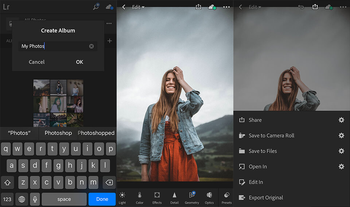Expand the Edit dropdown beside the undo arrow
This screenshot has width=350, height=207.
(255, 7)
